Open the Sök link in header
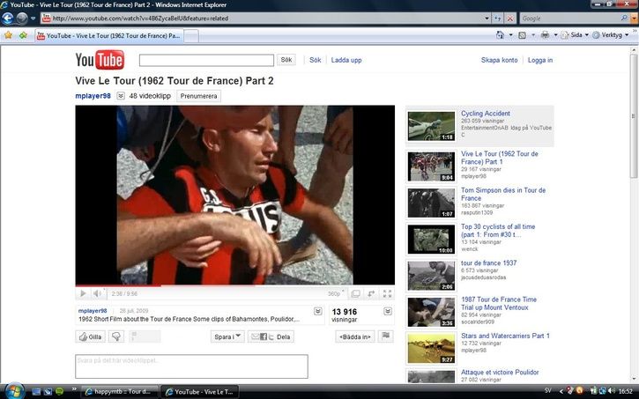The height and width of the screenshot is (399, 639). pyautogui.click(x=315, y=60)
